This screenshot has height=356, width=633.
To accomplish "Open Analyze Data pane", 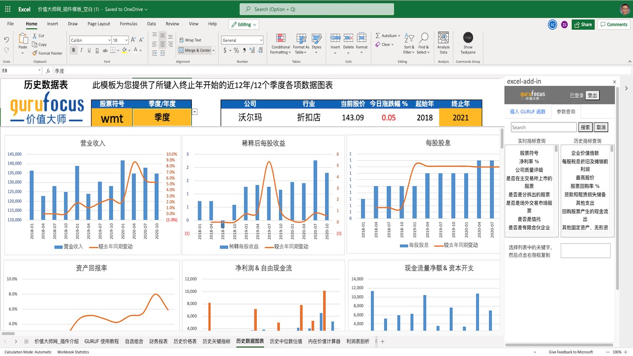I will pyautogui.click(x=443, y=43).
